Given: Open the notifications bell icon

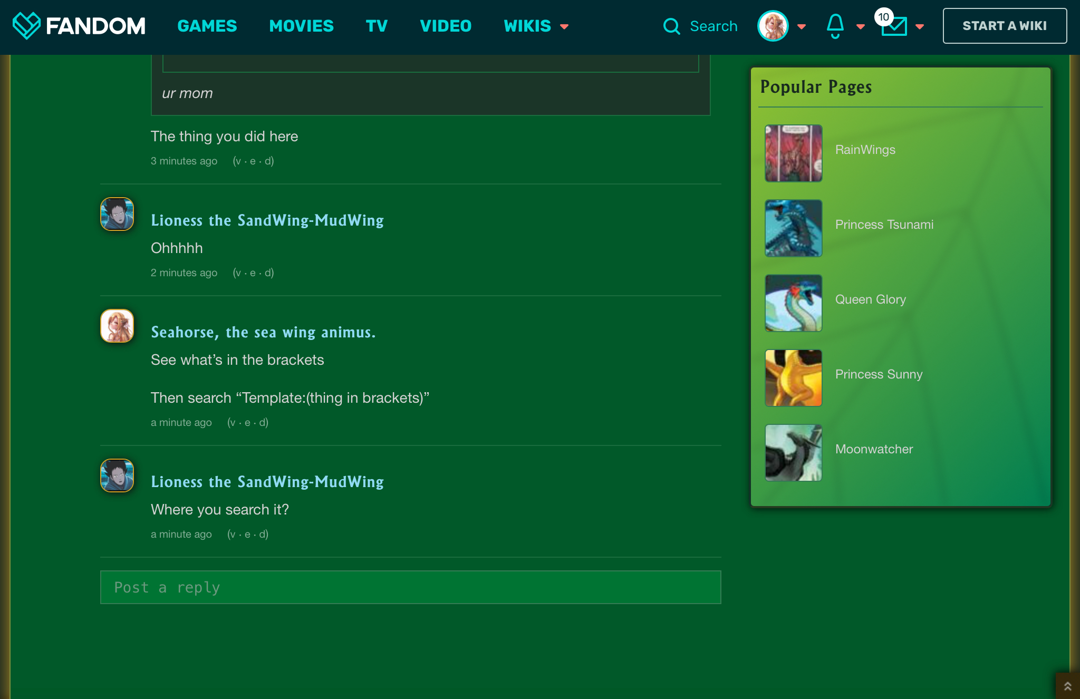Looking at the screenshot, I should point(835,26).
